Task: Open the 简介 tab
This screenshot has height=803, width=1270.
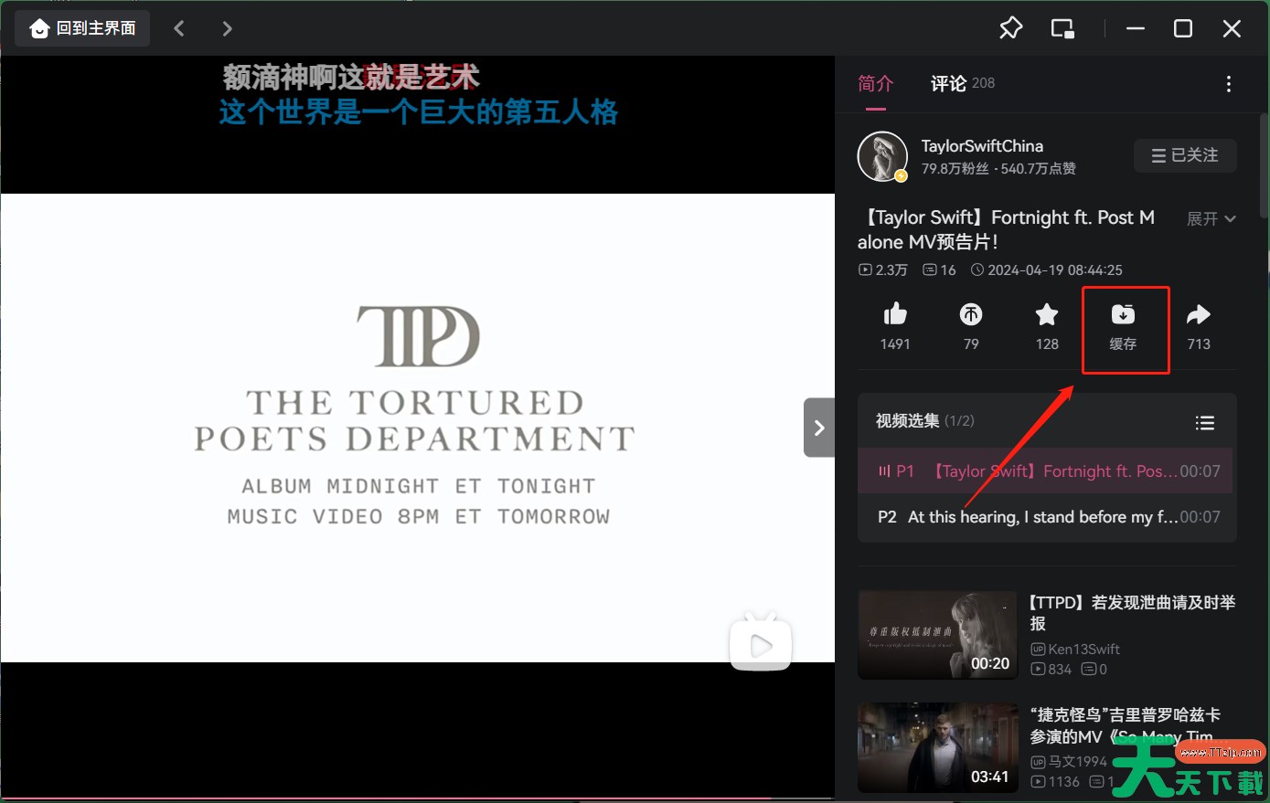Action: (x=875, y=84)
